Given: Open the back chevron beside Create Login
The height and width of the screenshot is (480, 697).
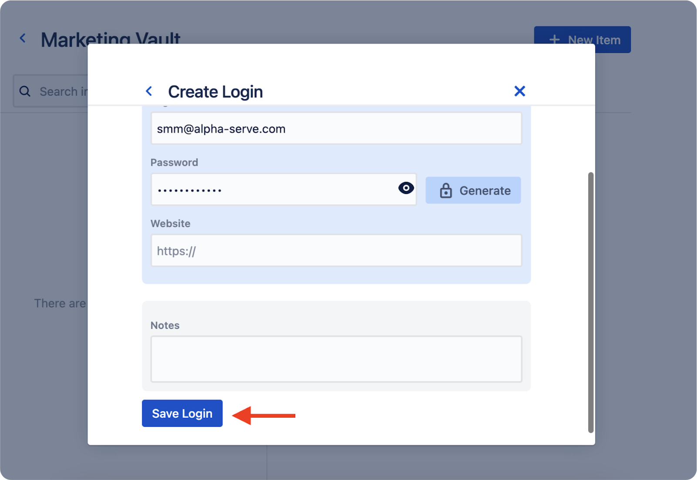Looking at the screenshot, I should pyautogui.click(x=149, y=91).
